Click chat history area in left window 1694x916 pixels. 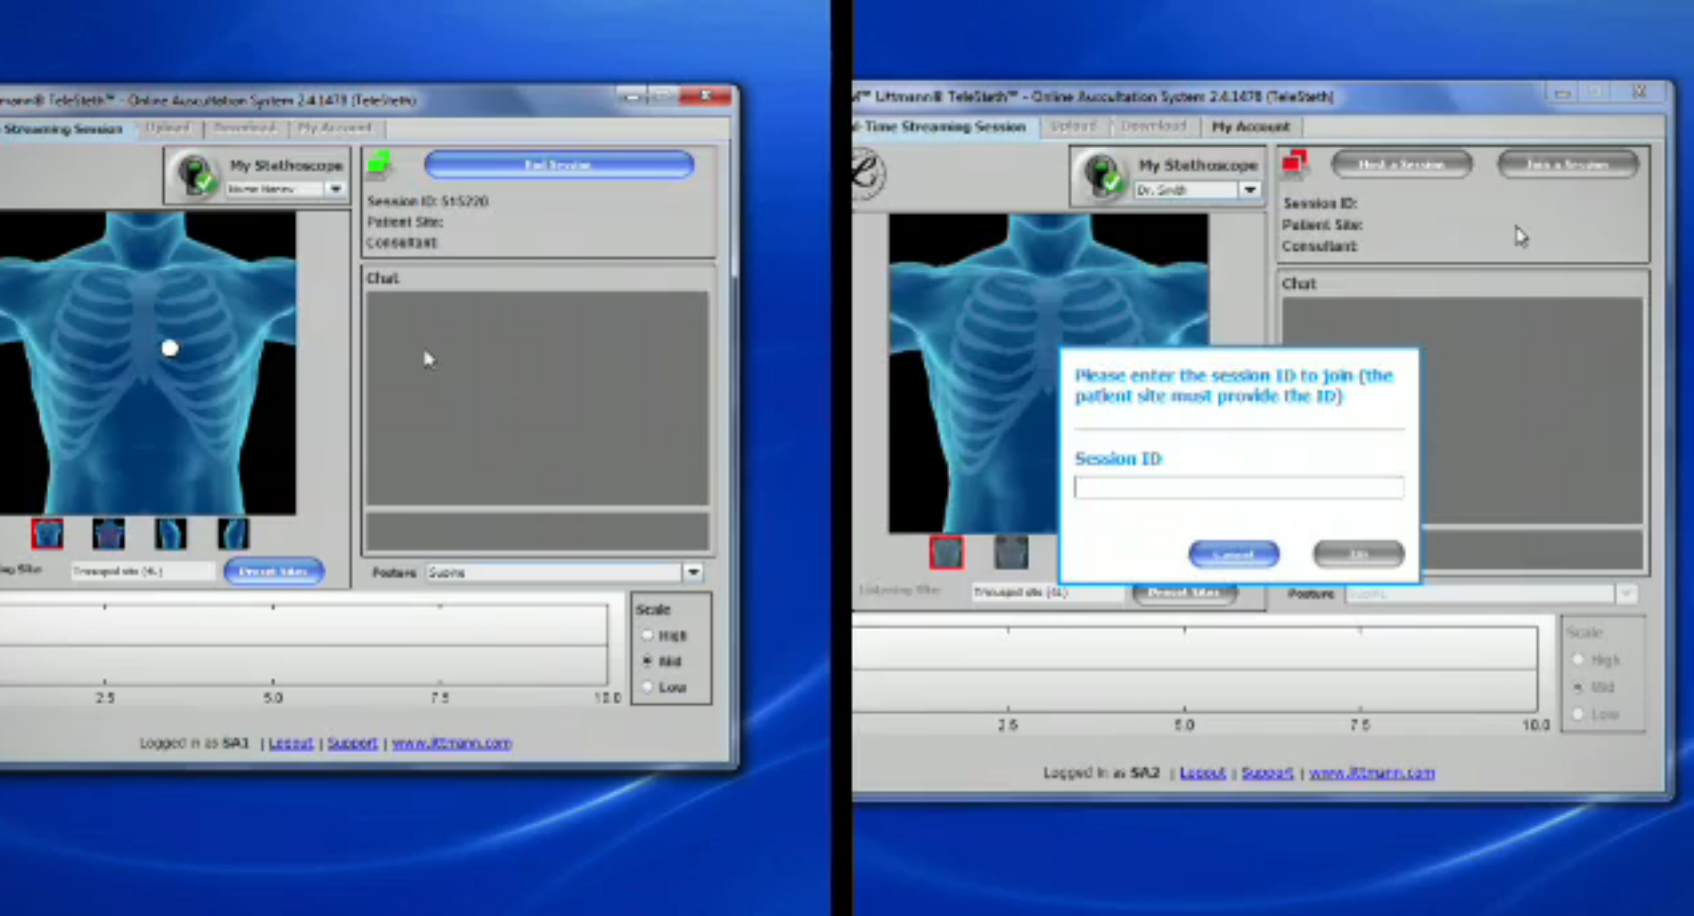537,398
